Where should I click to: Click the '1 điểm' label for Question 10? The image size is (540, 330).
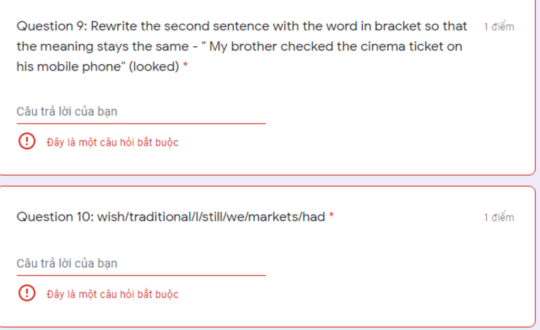(x=499, y=217)
